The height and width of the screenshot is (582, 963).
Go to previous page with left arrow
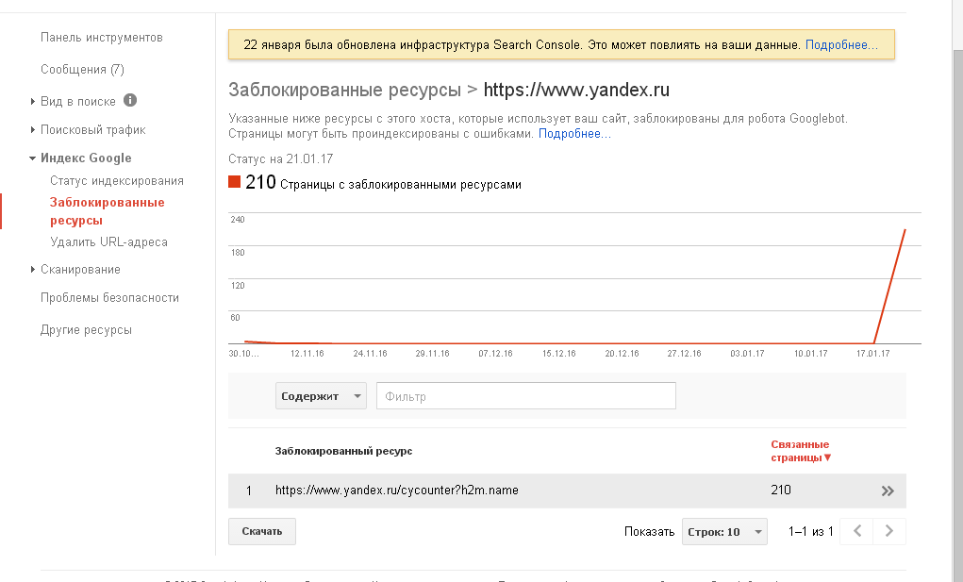(857, 531)
